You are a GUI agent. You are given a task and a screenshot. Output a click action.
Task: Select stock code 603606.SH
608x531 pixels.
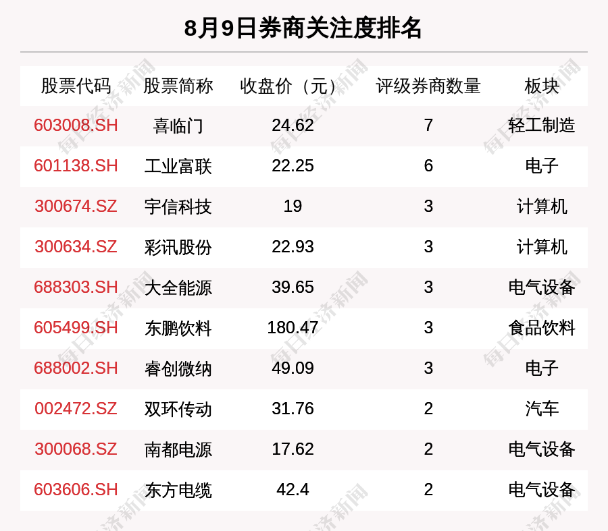point(76,490)
